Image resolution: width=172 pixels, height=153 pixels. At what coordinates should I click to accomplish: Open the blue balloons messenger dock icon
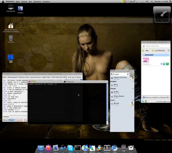coord(63,148)
